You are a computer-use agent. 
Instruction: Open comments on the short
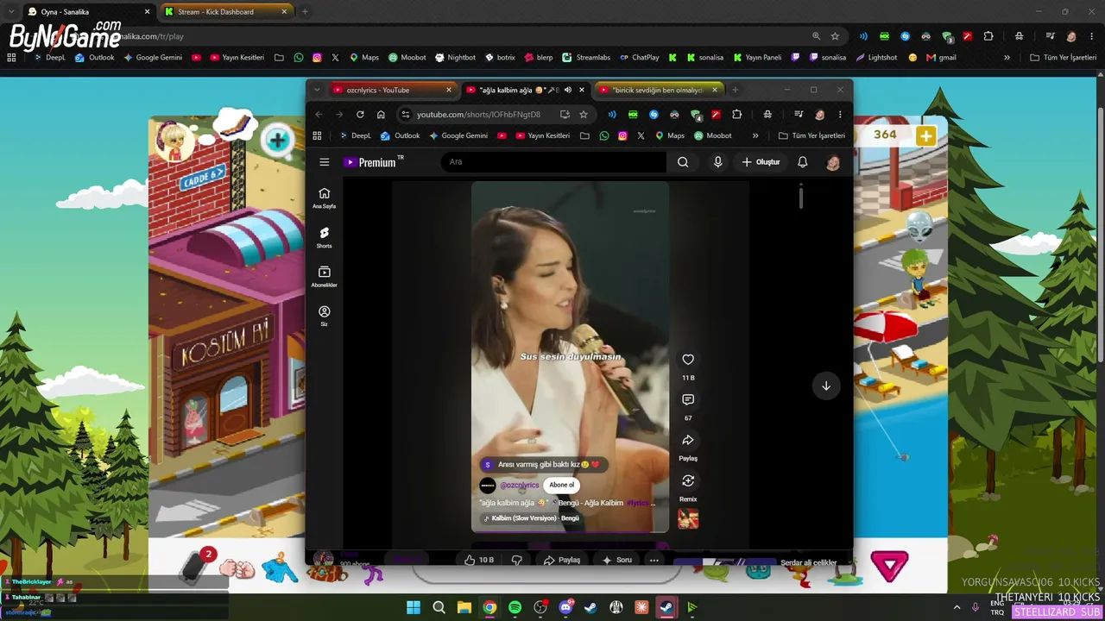pos(688,400)
